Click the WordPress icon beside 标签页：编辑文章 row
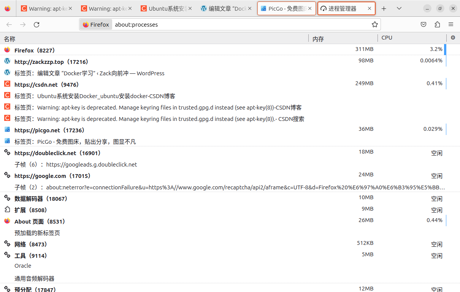Screen dimensions: 460x292 point(7,72)
